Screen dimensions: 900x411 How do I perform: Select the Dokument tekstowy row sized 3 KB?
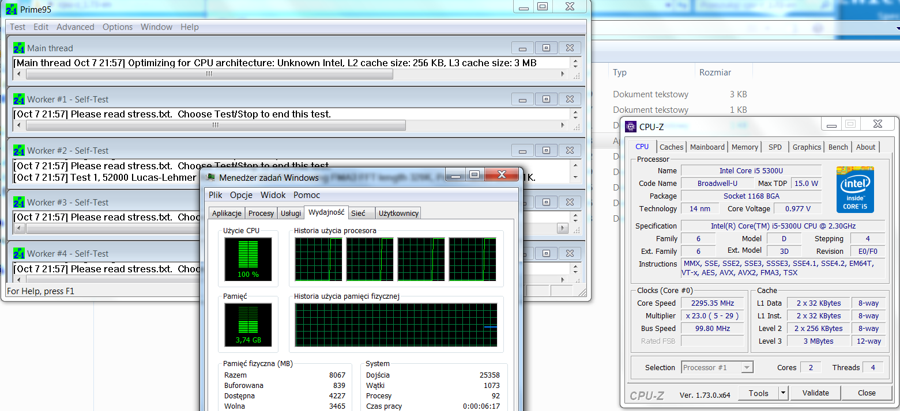(680, 94)
